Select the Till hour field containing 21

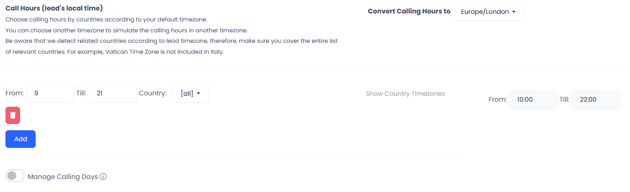tap(112, 93)
